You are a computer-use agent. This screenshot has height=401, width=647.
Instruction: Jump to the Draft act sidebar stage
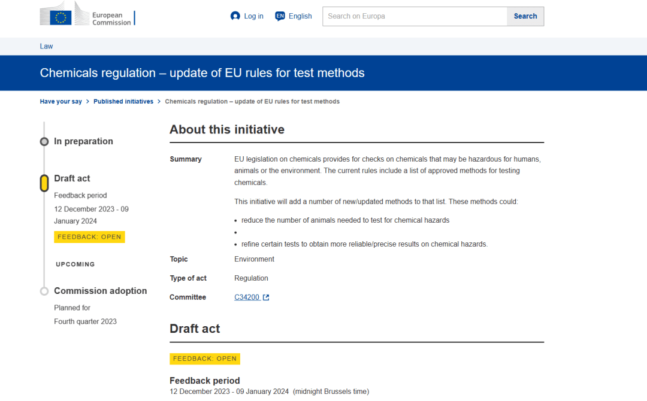[x=72, y=178]
